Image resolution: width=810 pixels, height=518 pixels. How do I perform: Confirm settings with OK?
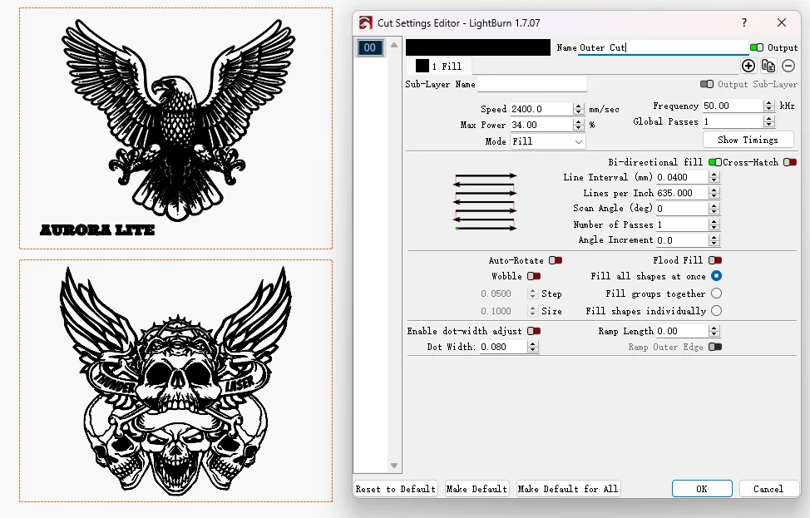pyautogui.click(x=702, y=489)
